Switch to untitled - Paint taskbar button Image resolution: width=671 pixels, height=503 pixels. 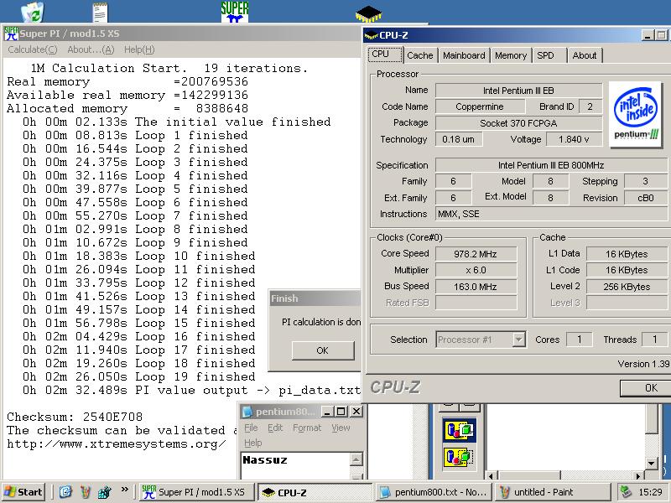click(553, 492)
